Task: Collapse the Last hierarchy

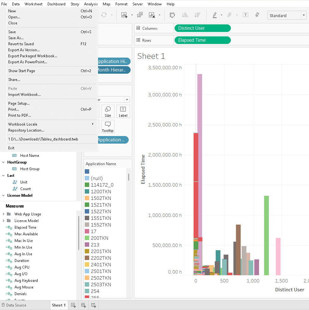Action: 3,175
